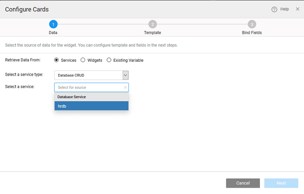Image resolution: width=304 pixels, height=194 pixels.
Task: Close the Configure Cards dialog
Action: (x=297, y=9)
